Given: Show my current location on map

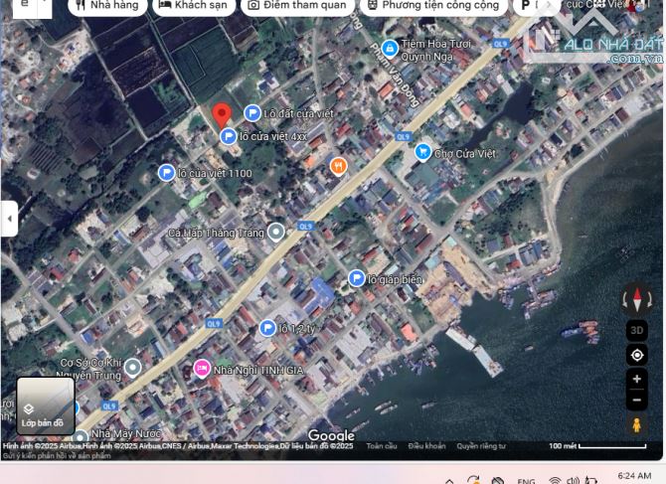Looking at the screenshot, I should [x=637, y=355].
